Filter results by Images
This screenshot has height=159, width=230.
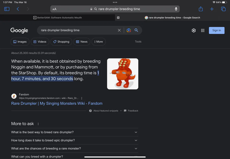tap(20, 42)
